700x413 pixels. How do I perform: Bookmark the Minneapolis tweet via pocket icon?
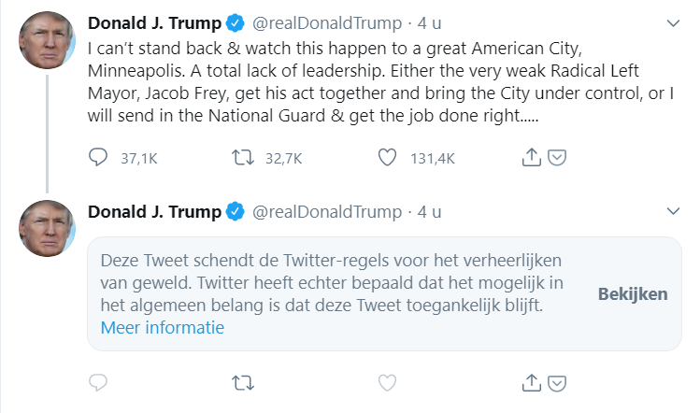555,158
